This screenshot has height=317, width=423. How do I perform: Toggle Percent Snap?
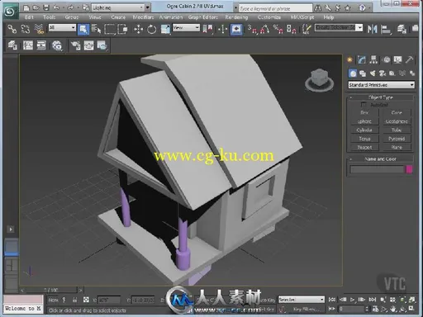[x=278, y=29]
